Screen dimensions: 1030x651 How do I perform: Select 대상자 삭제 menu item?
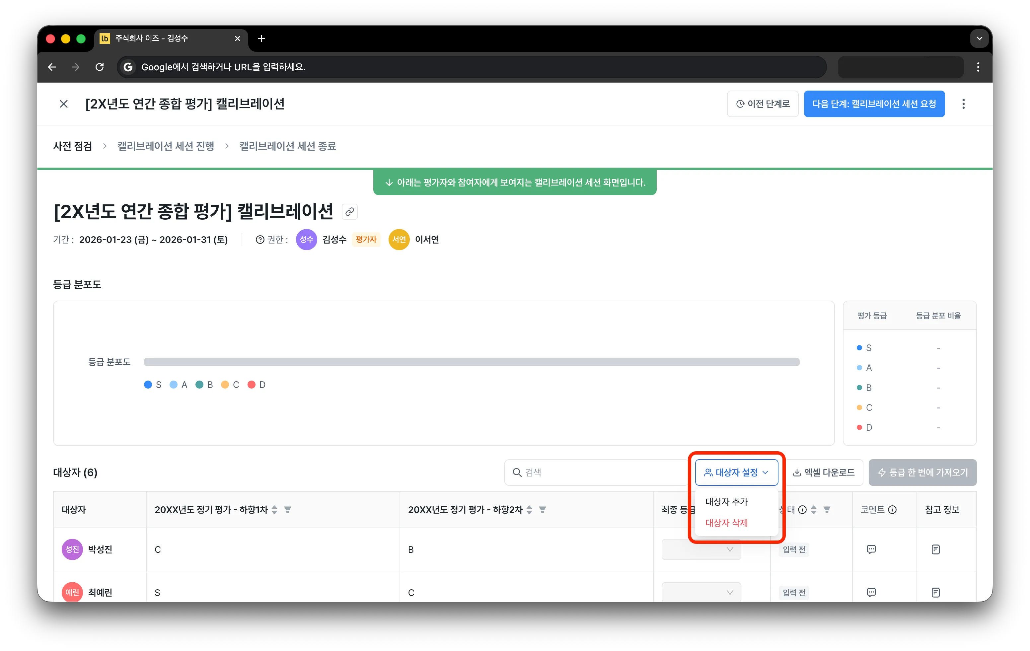click(x=726, y=523)
